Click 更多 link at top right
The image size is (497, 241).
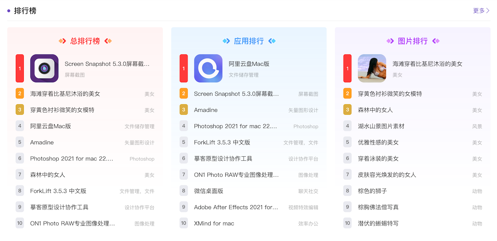point(482,11)
